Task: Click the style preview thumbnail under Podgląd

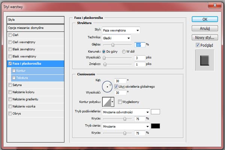Action: (204, 60)
